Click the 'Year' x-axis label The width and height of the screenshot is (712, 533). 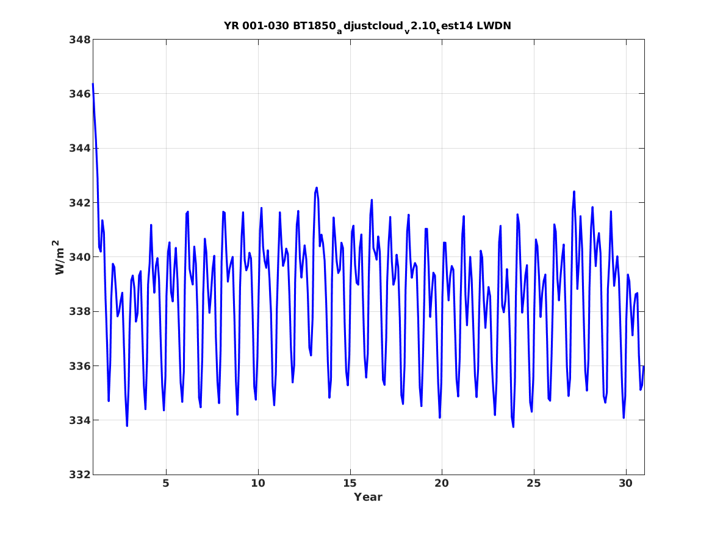click(x=369, y=497)
